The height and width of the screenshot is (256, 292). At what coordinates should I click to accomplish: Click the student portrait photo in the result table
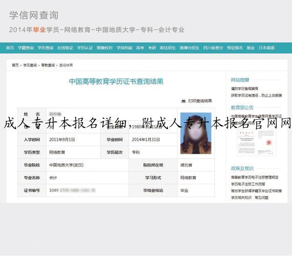click(196, 133)
